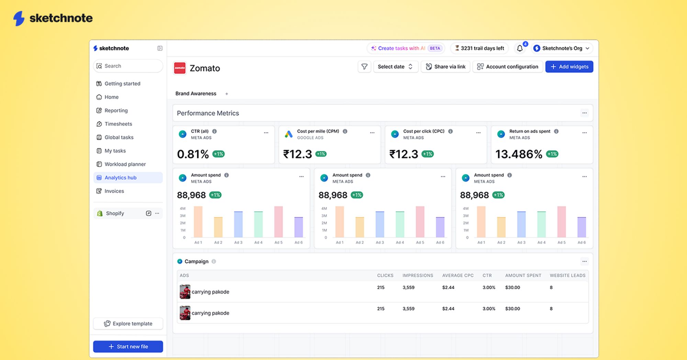Click 0.81% CTR value
The width and height of the screenshot is (687, 360).
(x=193, y=154)
